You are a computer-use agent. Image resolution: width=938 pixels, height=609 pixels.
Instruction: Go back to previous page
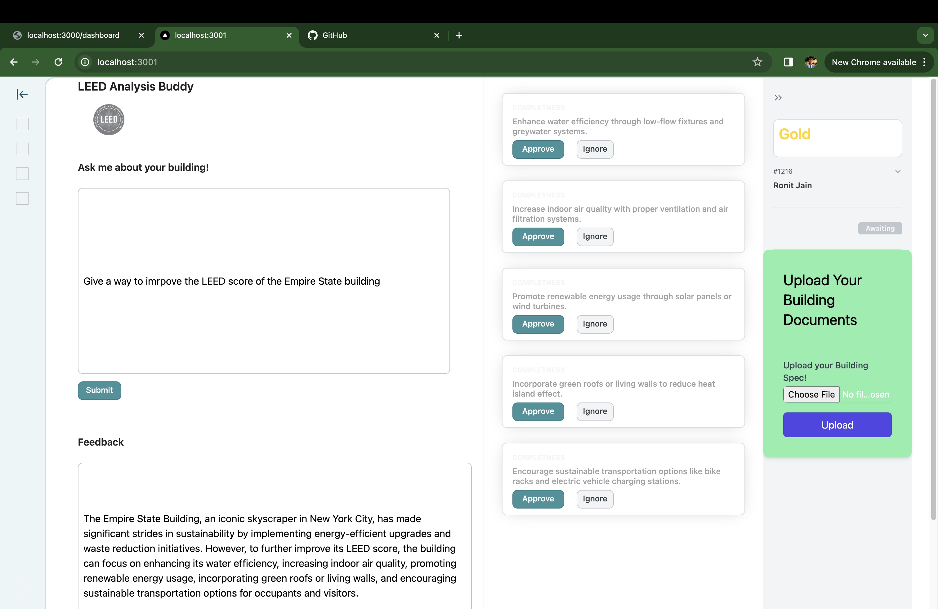(x=14, y=62)
